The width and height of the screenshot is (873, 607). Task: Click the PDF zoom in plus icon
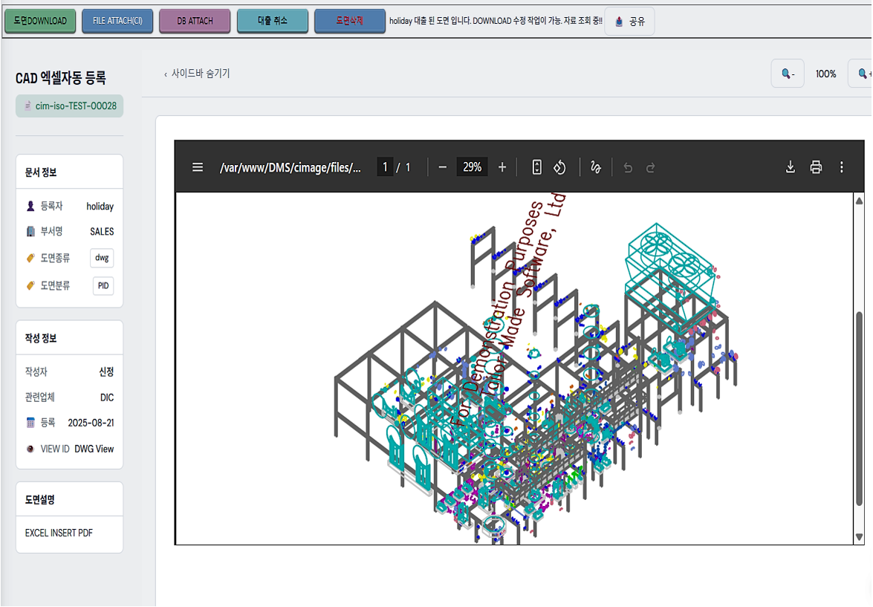click(502, 167)
